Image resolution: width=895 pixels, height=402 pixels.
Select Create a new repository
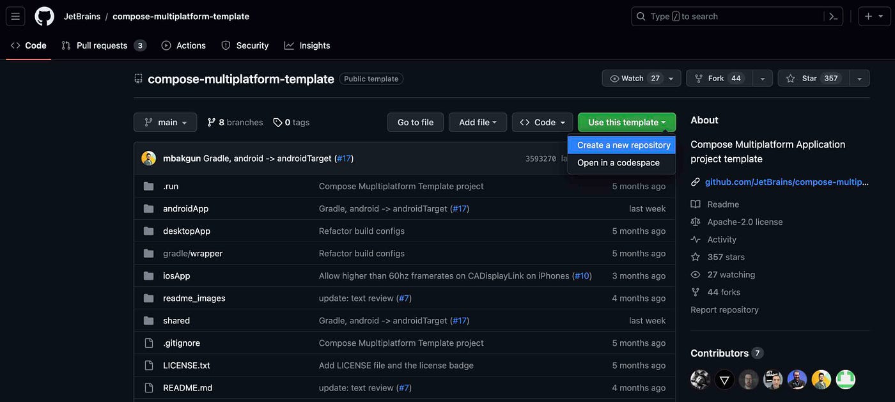coord(621,145)
